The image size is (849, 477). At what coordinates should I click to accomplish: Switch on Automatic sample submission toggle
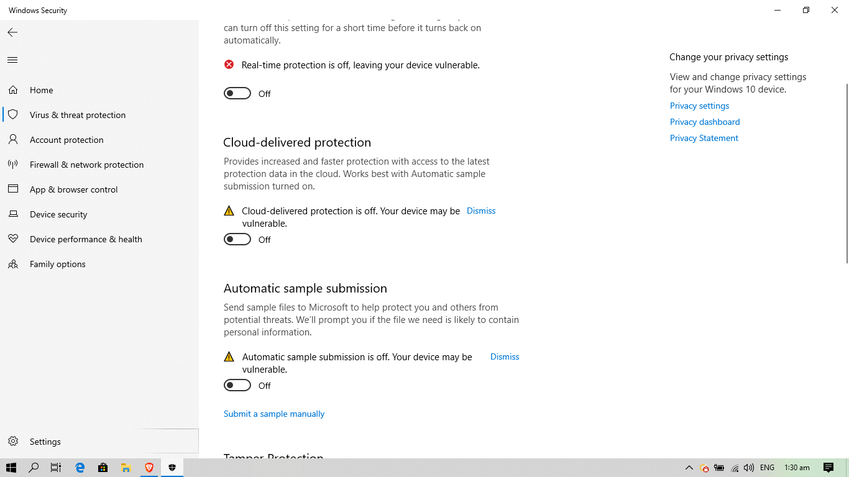point(237,385)
